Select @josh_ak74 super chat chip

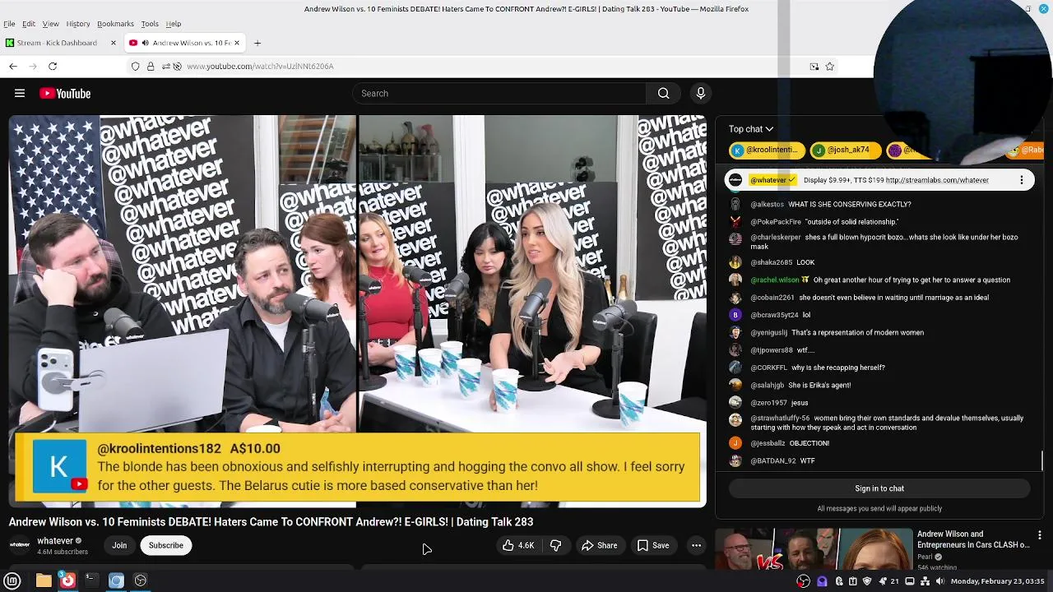[846, 150]
